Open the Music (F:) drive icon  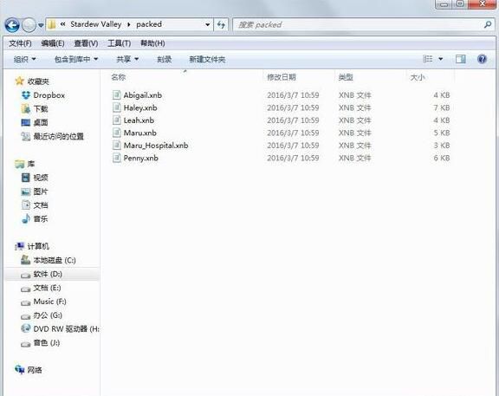coord(25,302)
